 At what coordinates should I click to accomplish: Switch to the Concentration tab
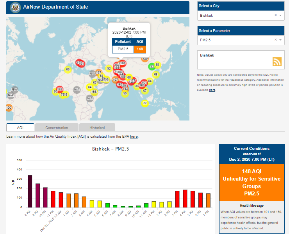(x=57, y=128)
